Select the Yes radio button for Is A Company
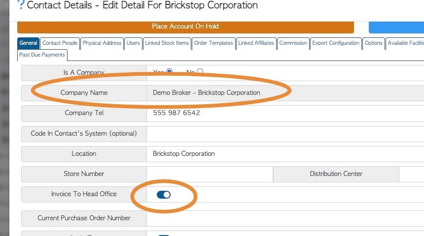Screen dimensions: 424x236 pyautogui.click(x=169, y=72)
